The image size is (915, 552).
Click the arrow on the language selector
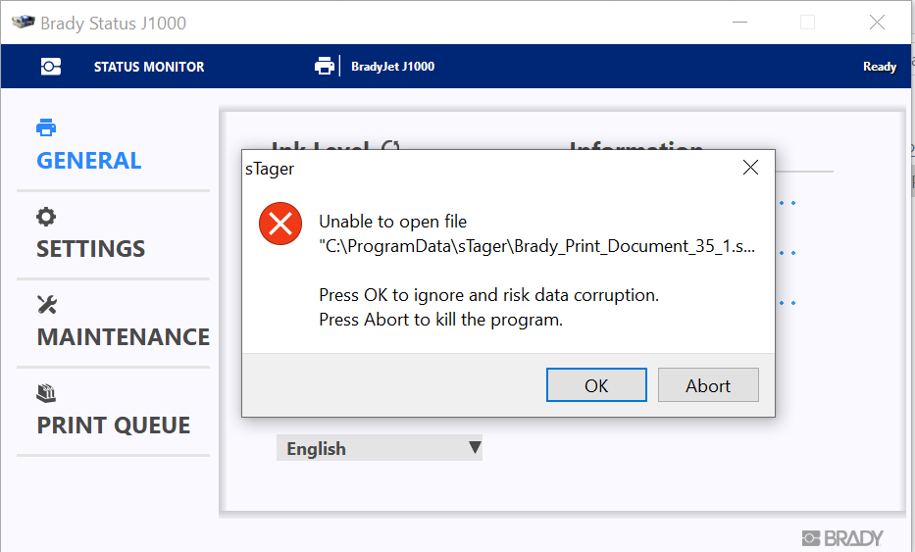click(474, 448)
